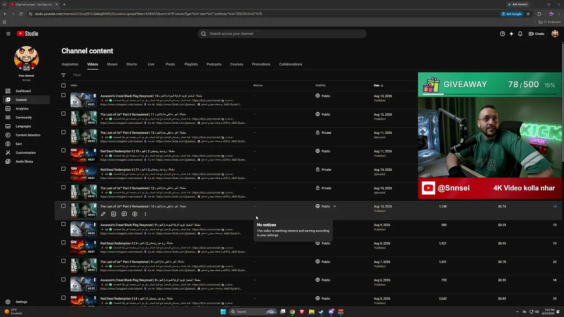Open the Discord taskbar icon
The height and width of the screenshot is (317, 564).
pos(331,312)
